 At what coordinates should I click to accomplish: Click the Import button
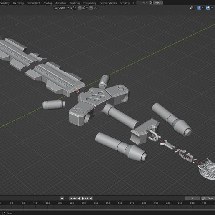157,2
